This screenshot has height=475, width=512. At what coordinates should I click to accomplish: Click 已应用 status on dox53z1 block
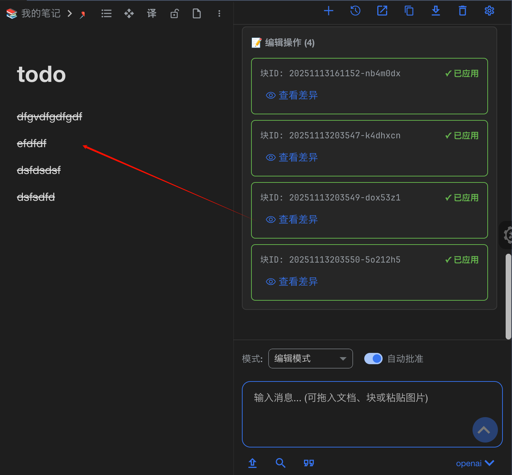click(462, 198)
